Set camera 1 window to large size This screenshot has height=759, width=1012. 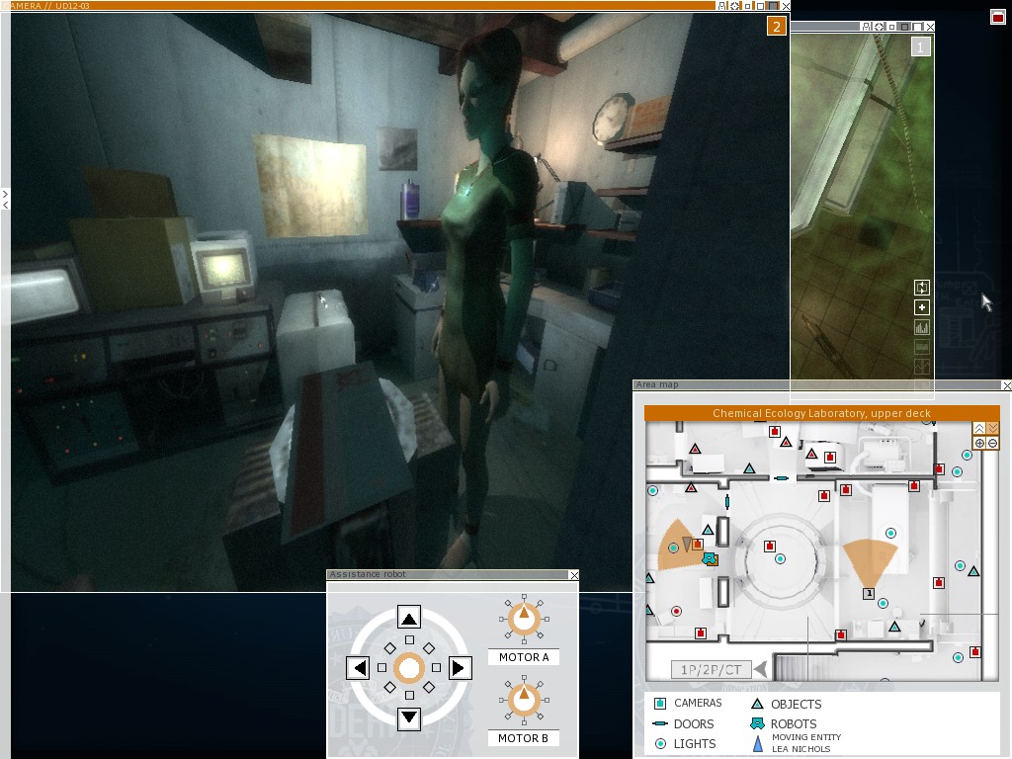(x=917, y=27)
